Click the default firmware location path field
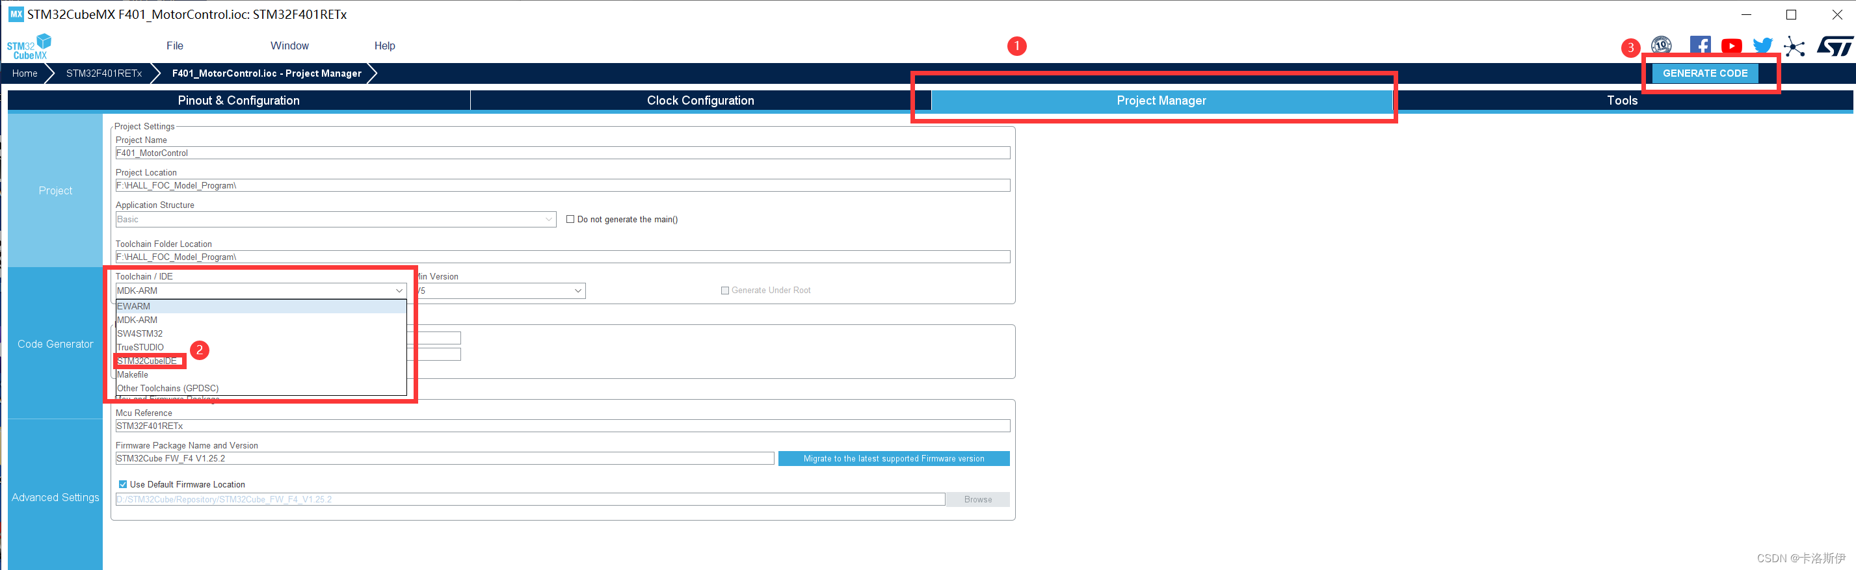This screenshot has width=1856, height=570. click(x=530, y=499)
